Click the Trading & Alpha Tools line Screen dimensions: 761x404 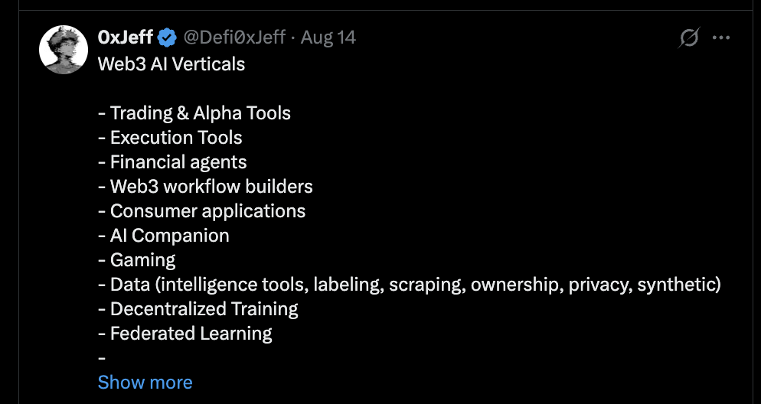[x=194, y=113]
